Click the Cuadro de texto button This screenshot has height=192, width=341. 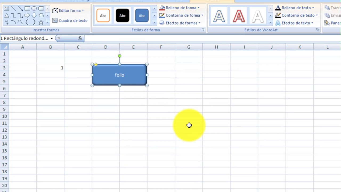point(70,21)
